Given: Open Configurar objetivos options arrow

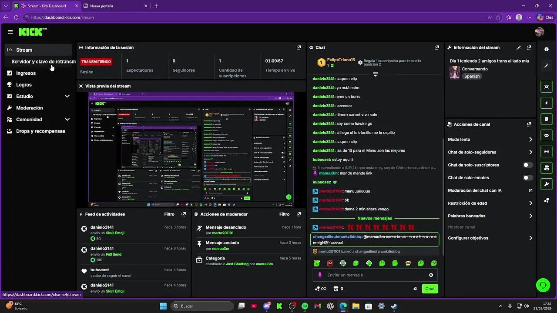Looking at the screenshot, I should pyautogui.click(x=530, y=238).
